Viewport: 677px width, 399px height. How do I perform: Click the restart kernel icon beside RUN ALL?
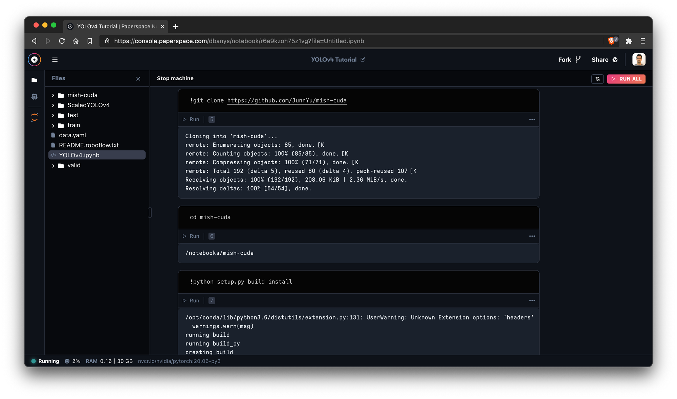point(597,79)
